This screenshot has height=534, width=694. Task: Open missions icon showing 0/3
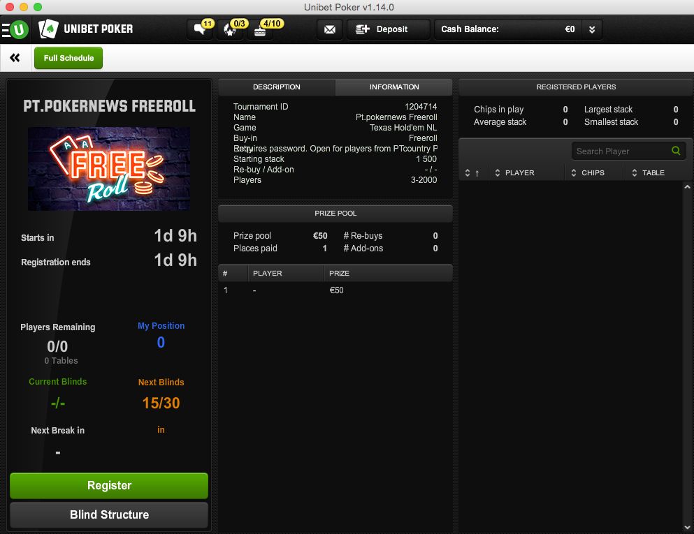click(x=231, y=29)
